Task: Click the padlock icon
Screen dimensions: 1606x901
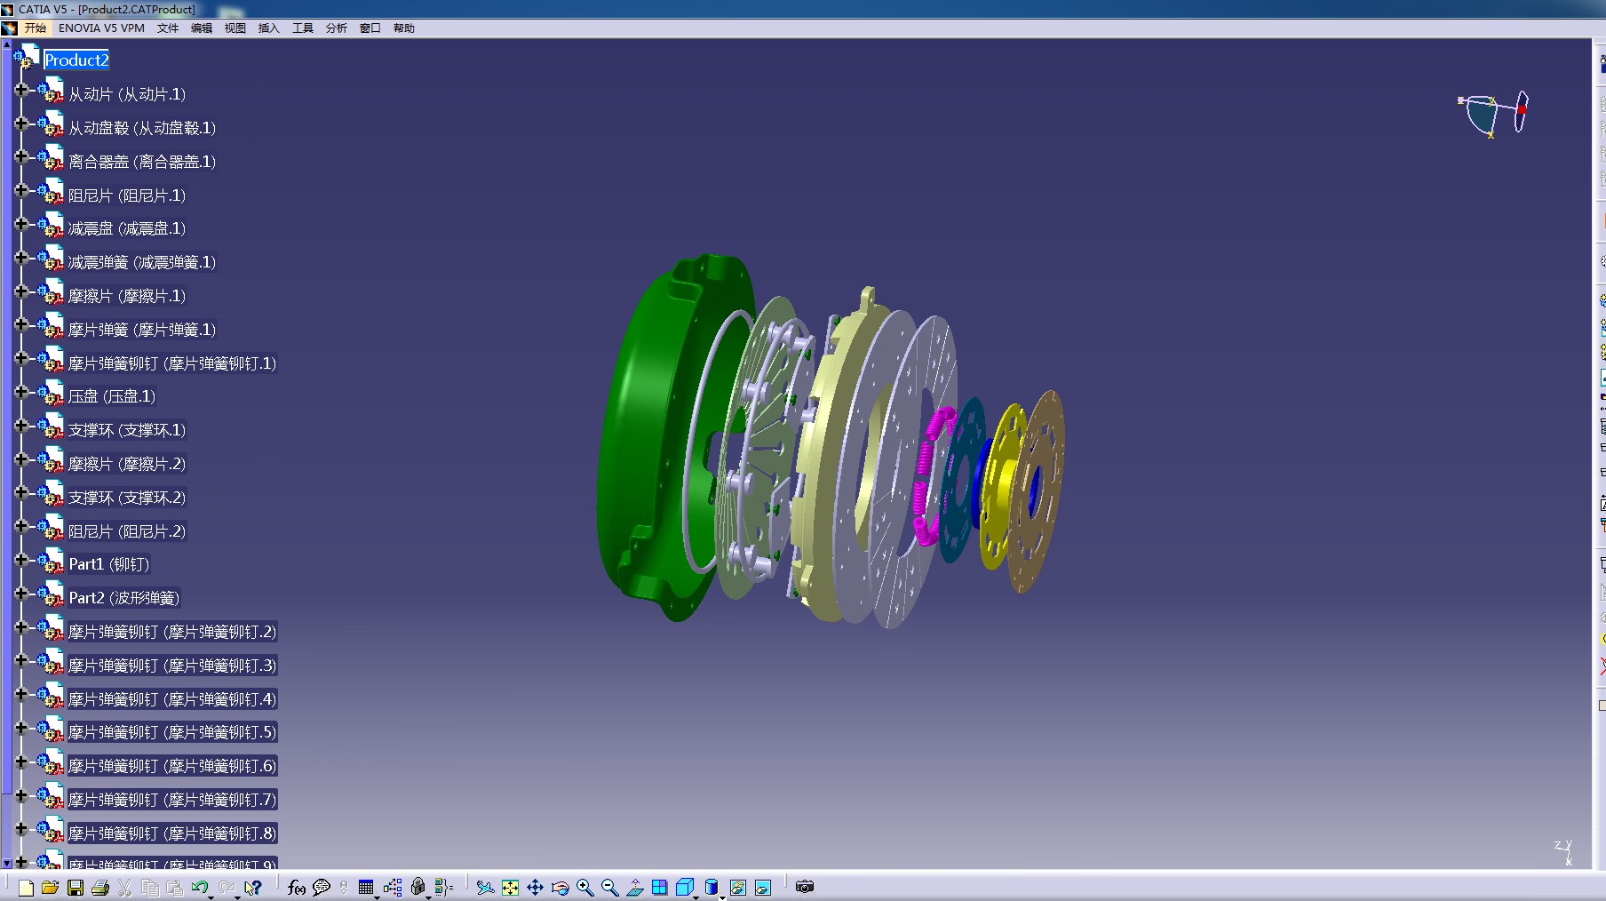Action: (417, 887)
